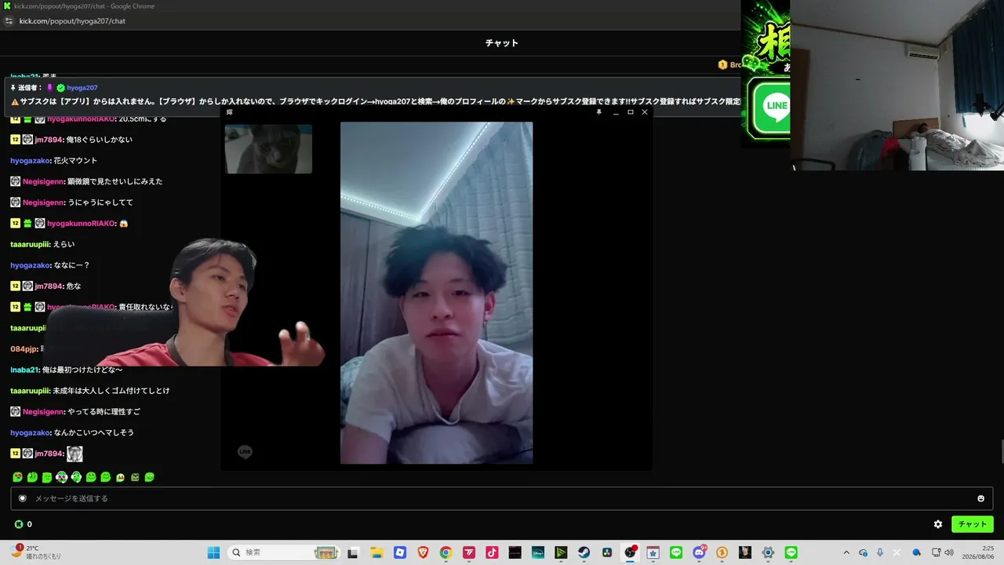
Task: Open Task View on taskbar
Action: click(353, 552)
